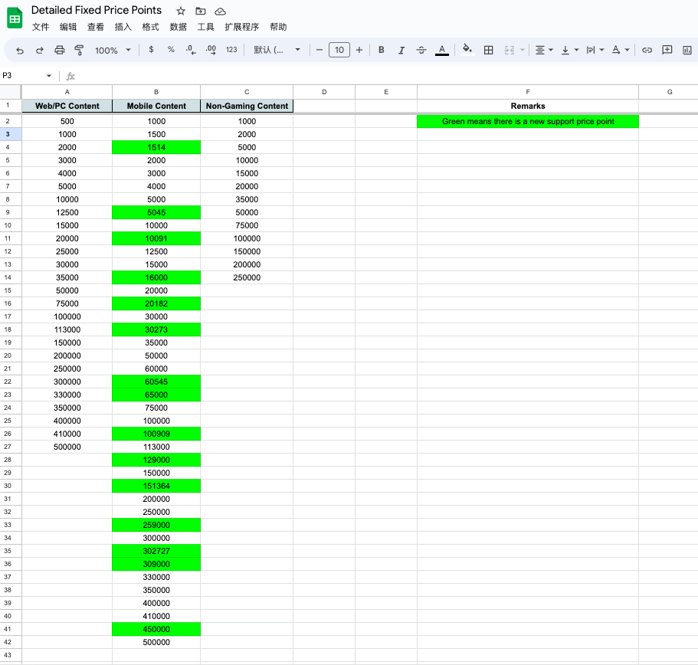Increase font size with plus button
698x665 pixels.
[359, 50]
